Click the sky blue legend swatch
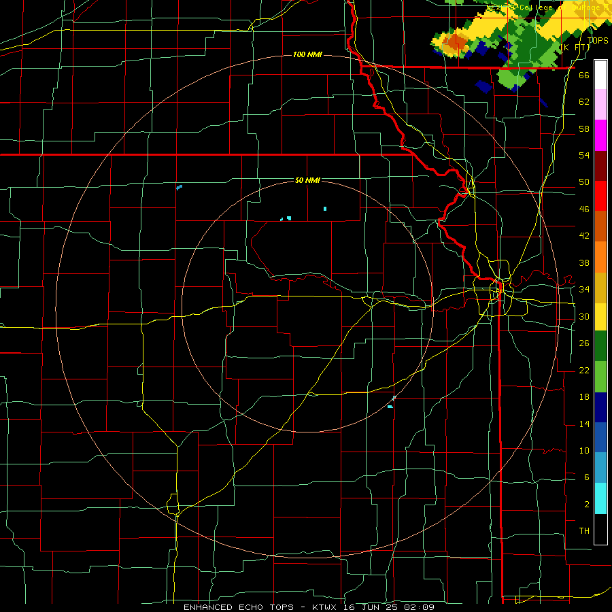 [x=600, y=468]
